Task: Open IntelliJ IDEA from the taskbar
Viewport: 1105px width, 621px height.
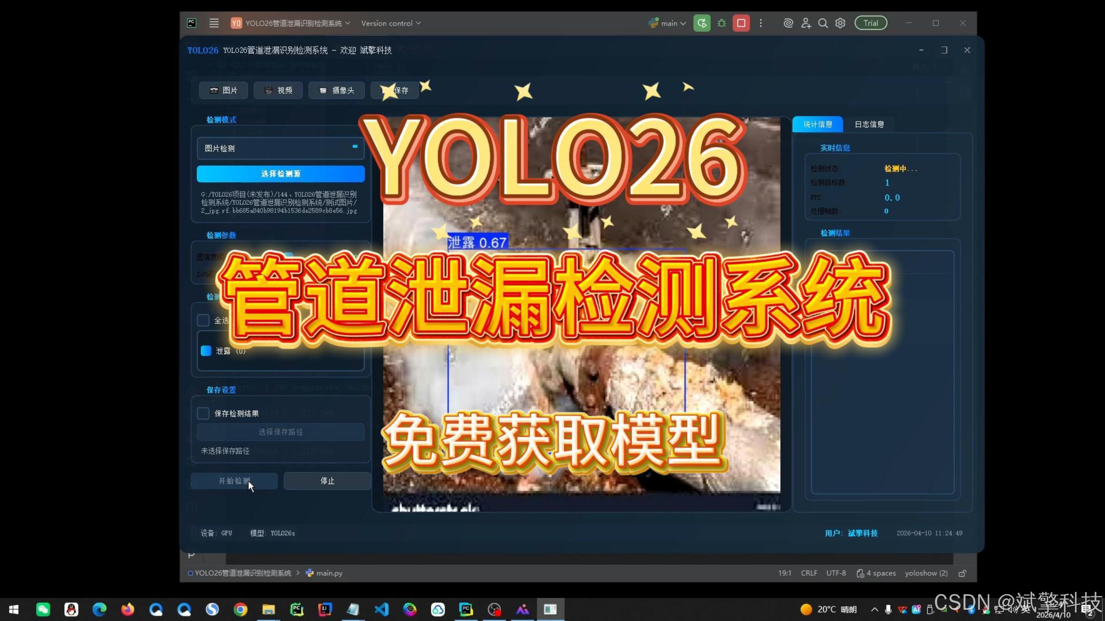Action: coord(325,609)
